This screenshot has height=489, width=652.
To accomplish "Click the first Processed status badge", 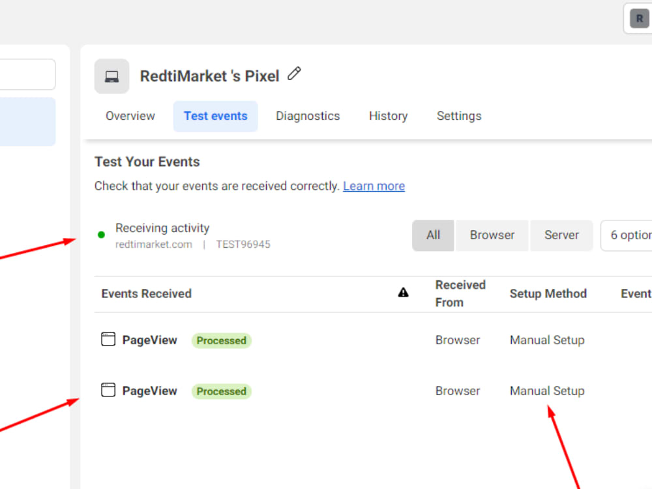I will pos(222,340).
